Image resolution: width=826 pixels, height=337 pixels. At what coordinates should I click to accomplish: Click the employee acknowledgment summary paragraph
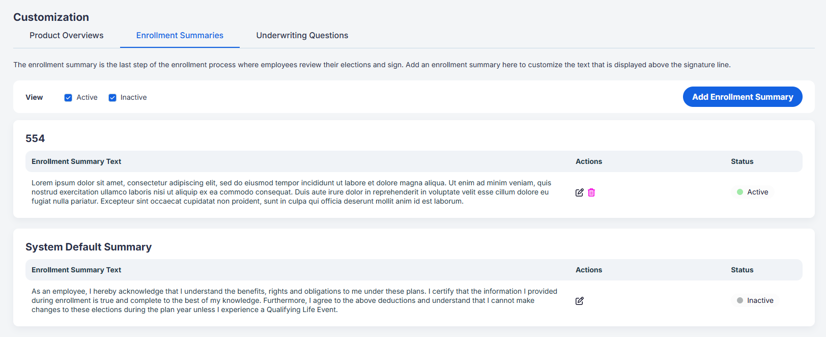pos(295,300)
